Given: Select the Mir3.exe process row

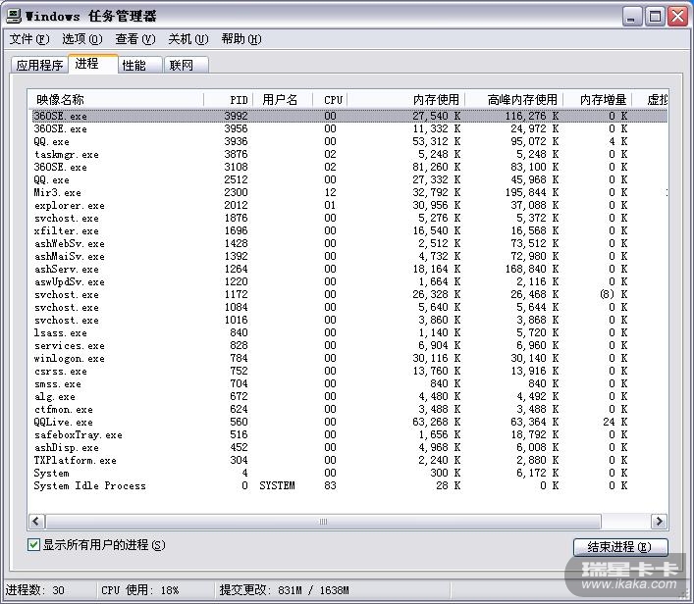Looking at the screenshot, I should click(347, 192).
